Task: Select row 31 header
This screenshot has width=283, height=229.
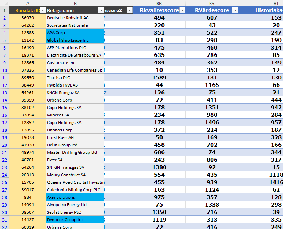Action: [4, 220]
